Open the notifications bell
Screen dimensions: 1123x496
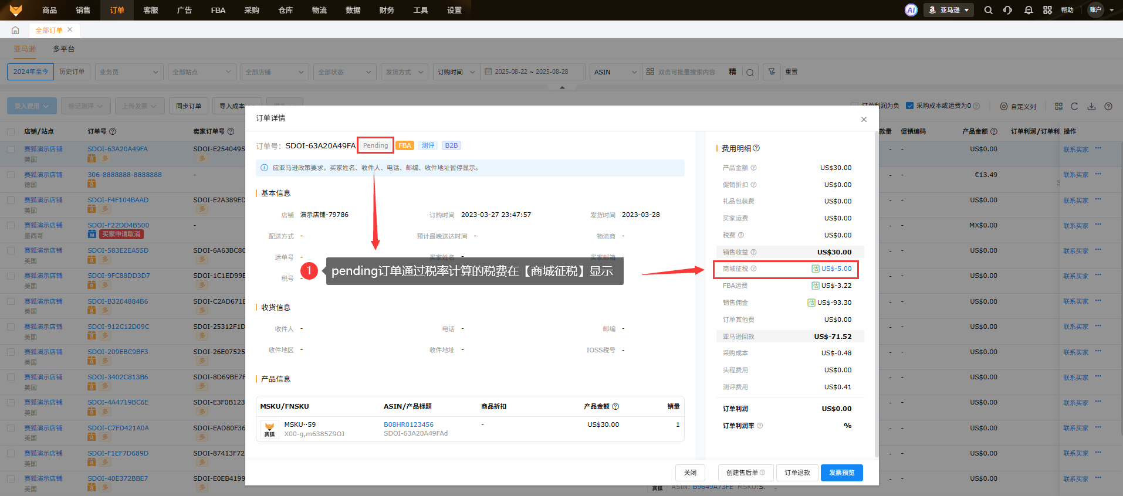pyautogui.click(x=1029, y=10)
